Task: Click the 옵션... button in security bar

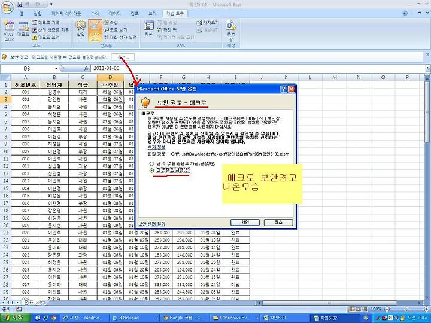Action: [123, 57]
